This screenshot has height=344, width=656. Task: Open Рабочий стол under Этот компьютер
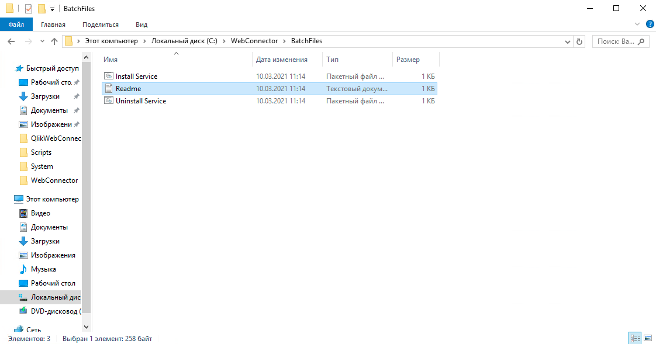tap(53, 283)
